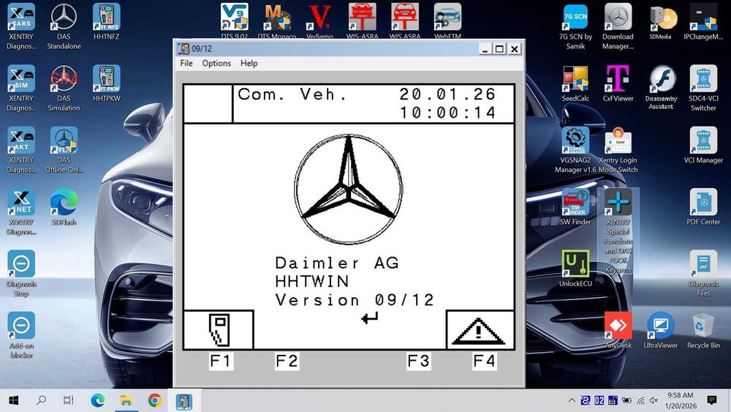Open AnyDesk desktop shortcut
731x412 pixels.
618,330
